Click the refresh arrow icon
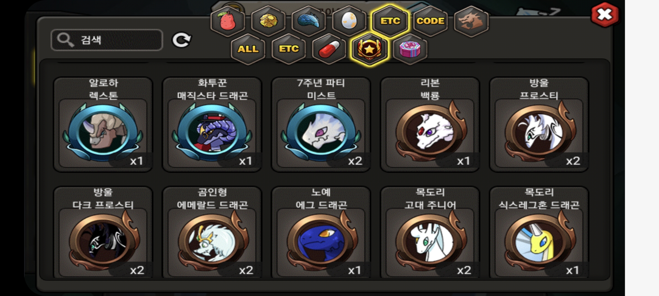 pyautogui.click(x=181, y=41)
